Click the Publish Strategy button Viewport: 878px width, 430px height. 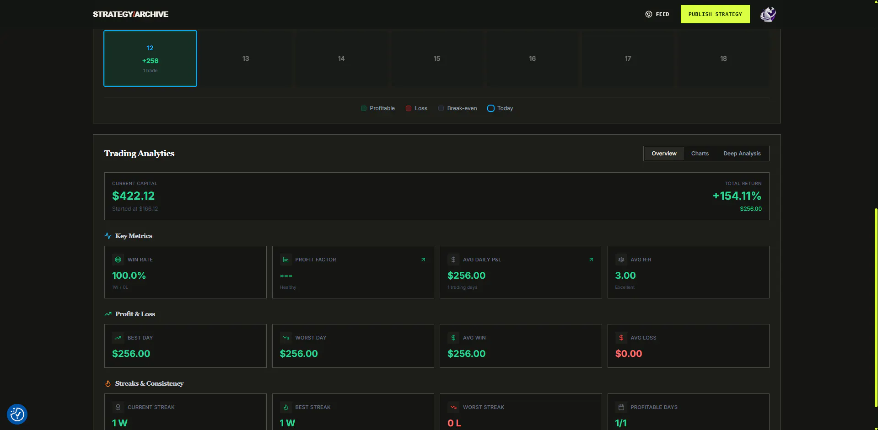click(x=715, y=14)
